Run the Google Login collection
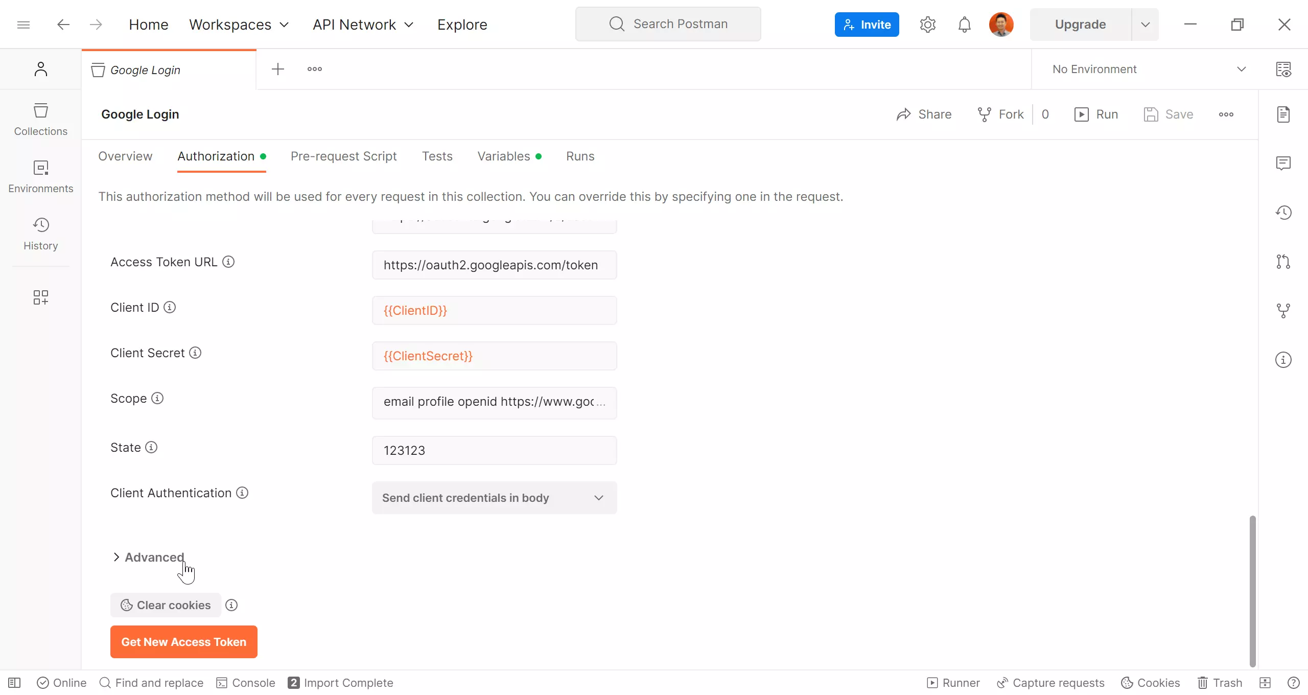The image size is (1308, 695). click(x=1096, y=114)
